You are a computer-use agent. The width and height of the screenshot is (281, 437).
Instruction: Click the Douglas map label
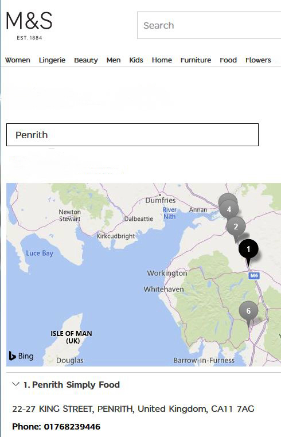[x=70, y=360]
